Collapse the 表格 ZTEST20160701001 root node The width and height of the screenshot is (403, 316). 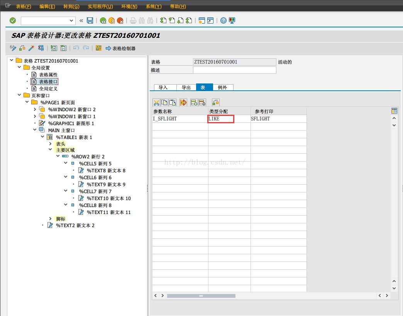(x=12, y=60)
